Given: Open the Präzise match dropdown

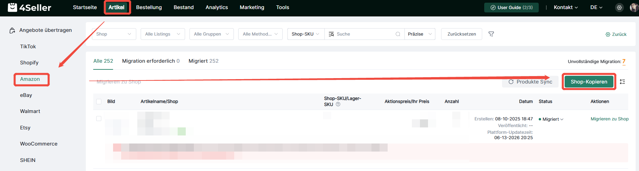Looking at the screenshot, I should click(420, 34).
